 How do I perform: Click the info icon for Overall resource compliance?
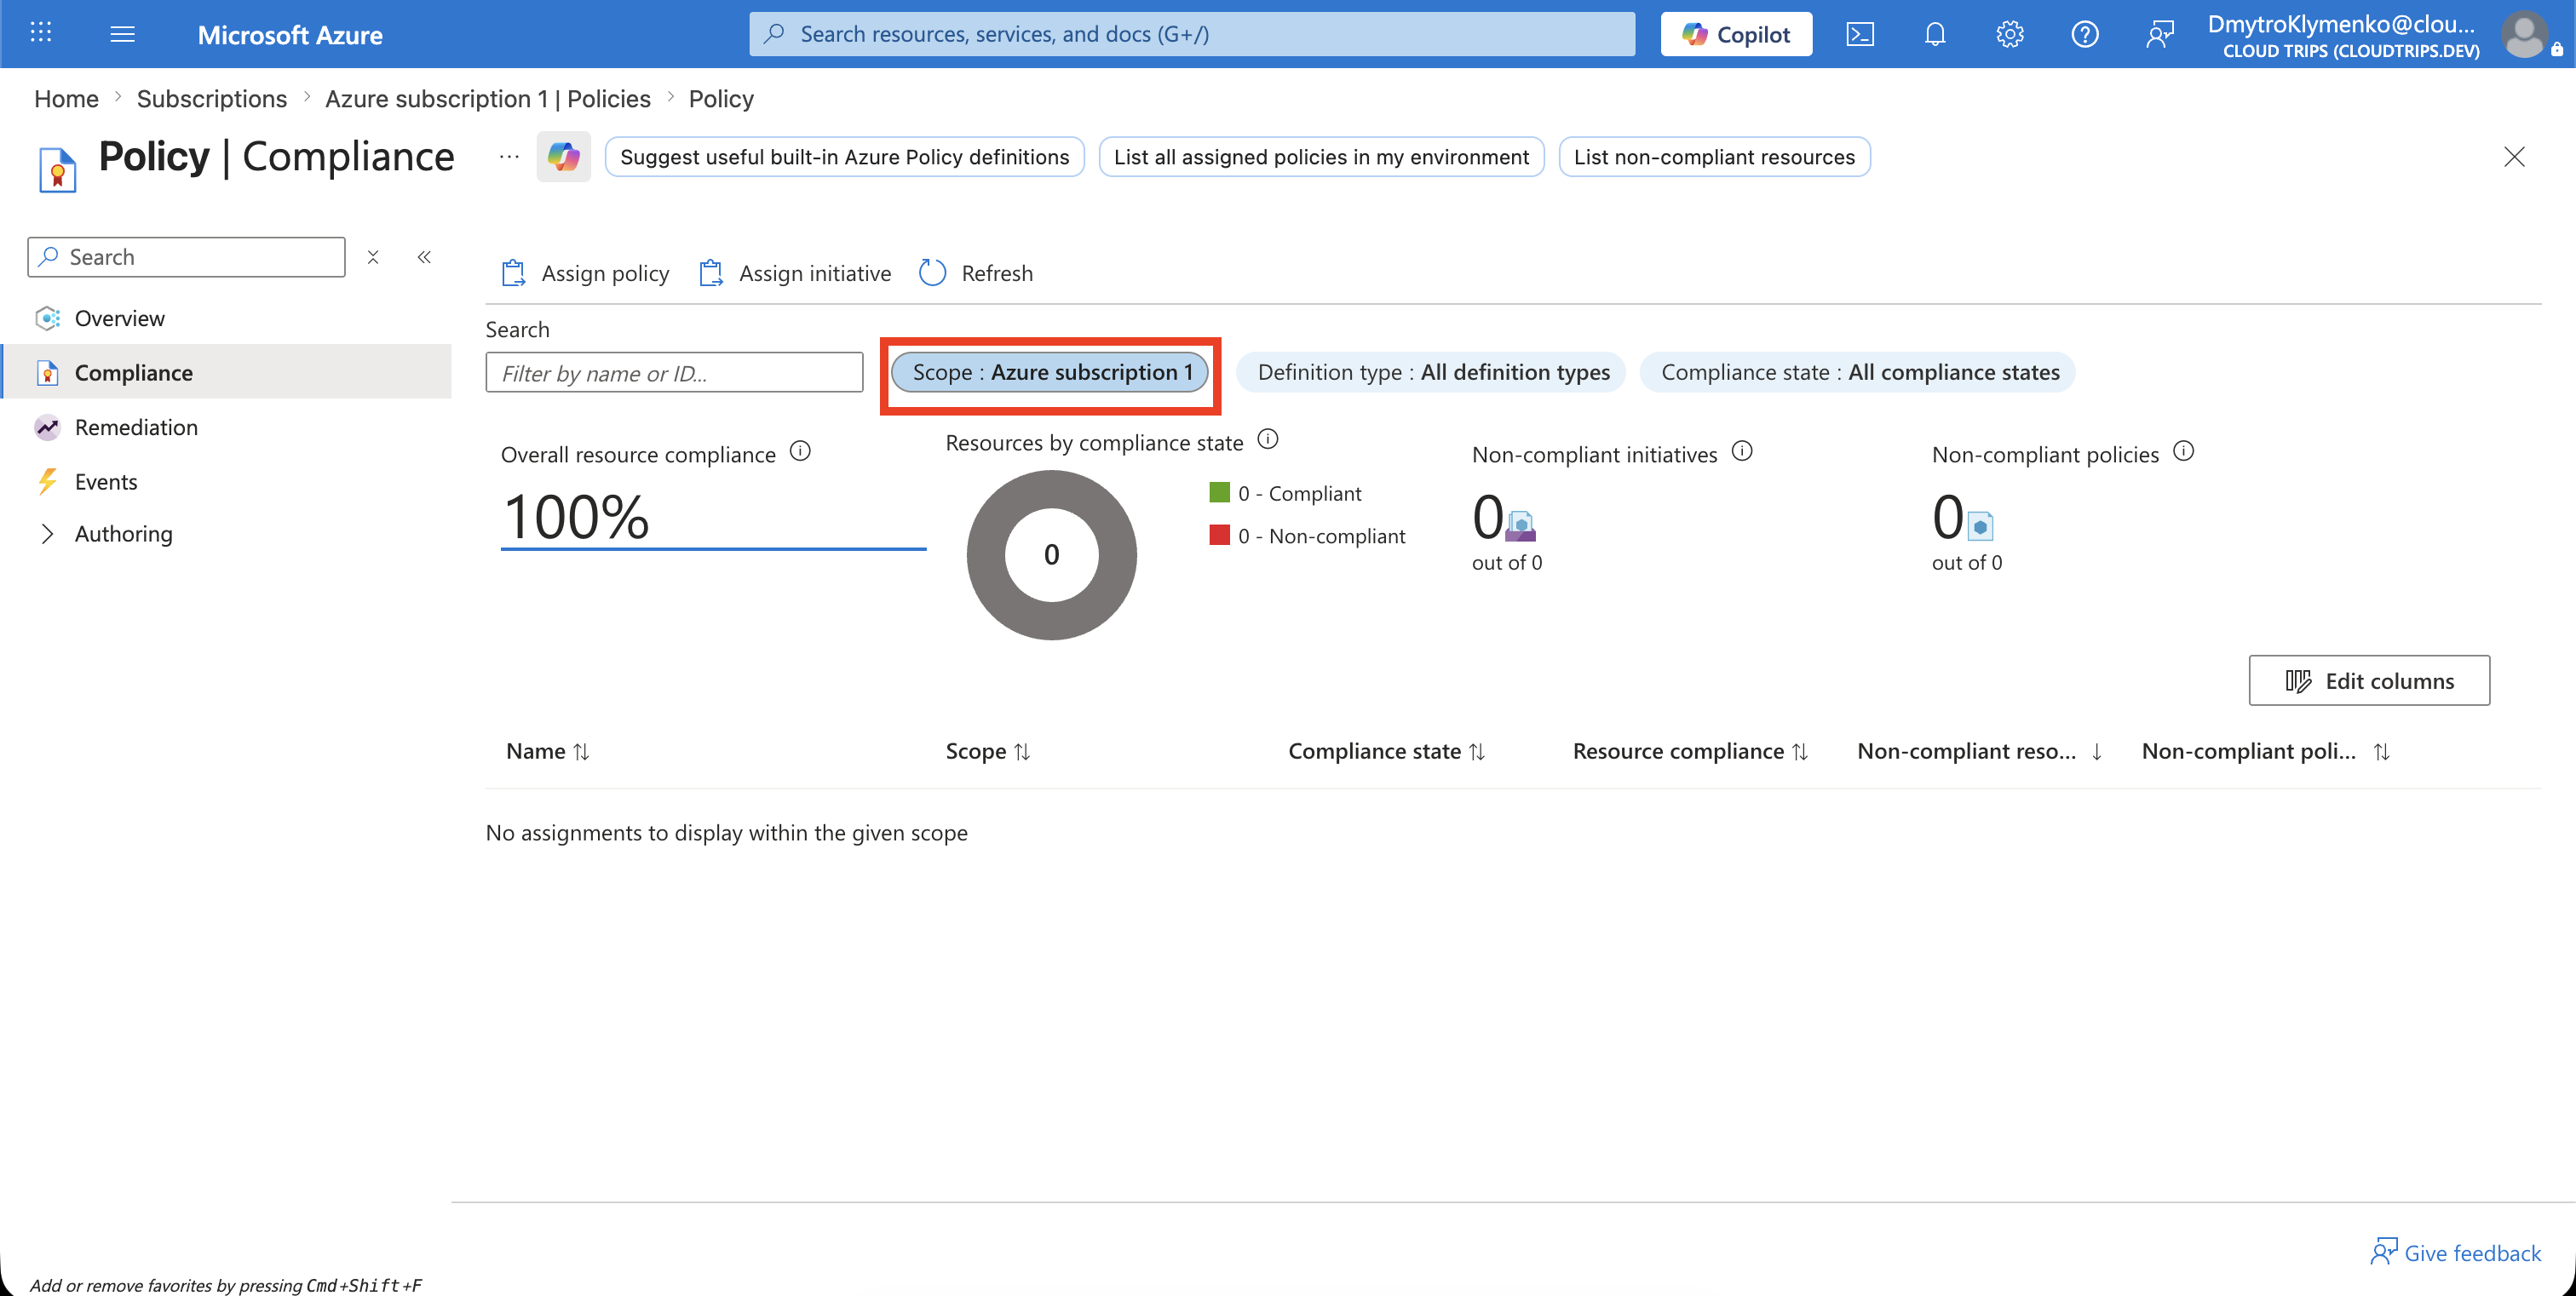click(800, 450)
